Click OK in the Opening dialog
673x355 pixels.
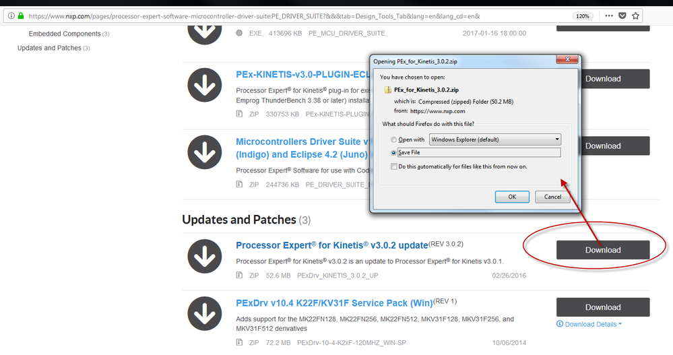point(512,197)
